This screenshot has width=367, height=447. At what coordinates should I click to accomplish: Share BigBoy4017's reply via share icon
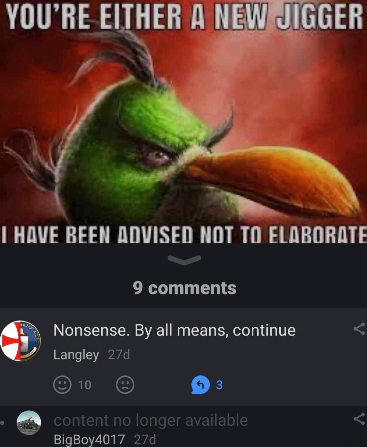[359, 419]
